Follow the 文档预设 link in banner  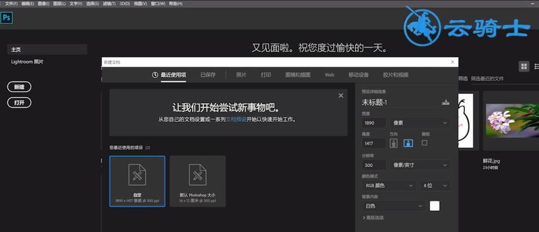(x=236, y=119)
